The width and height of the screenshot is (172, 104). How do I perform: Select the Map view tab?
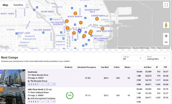point(5,5)
